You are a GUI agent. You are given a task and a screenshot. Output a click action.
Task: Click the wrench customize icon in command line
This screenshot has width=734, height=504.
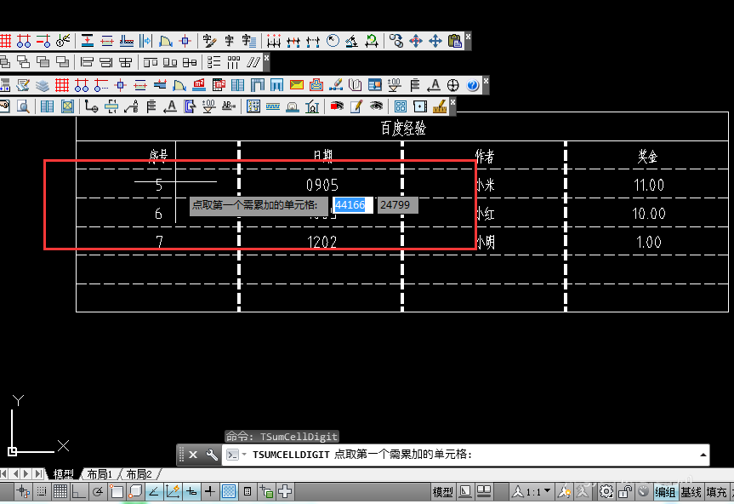tap(212, 455)
